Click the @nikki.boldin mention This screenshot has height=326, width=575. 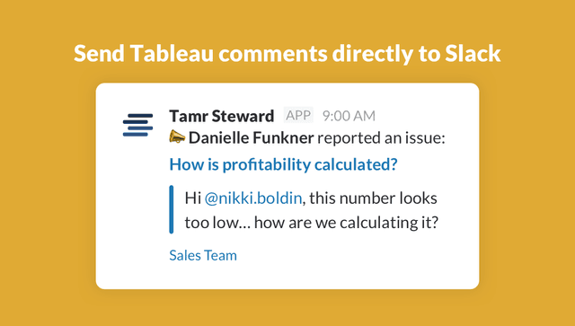253,198
